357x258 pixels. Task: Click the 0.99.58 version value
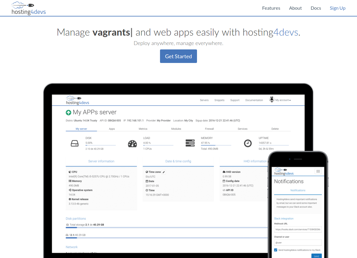coord(227,177)
